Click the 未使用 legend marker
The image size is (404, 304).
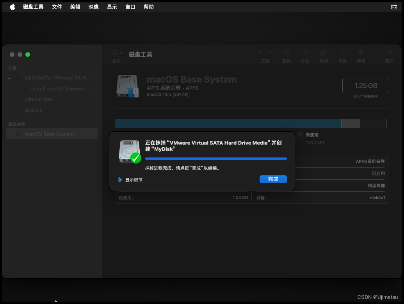point(301,134)
